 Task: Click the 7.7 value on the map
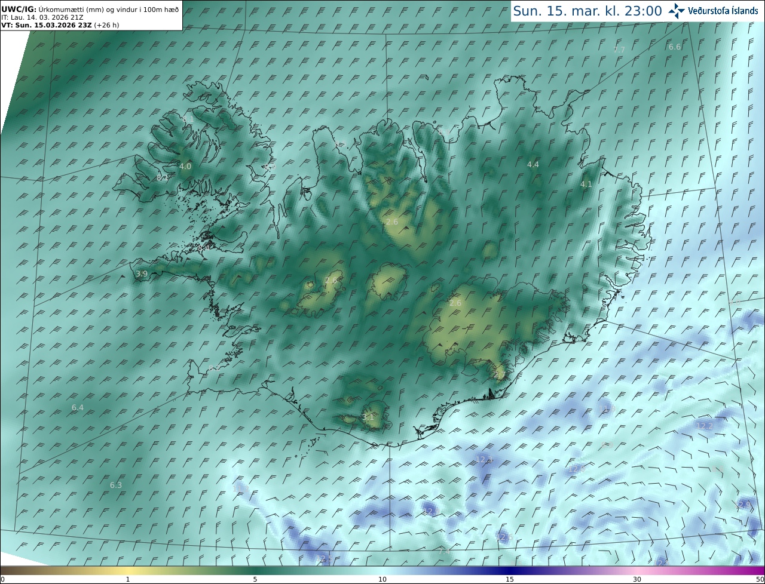coord(619,50)
